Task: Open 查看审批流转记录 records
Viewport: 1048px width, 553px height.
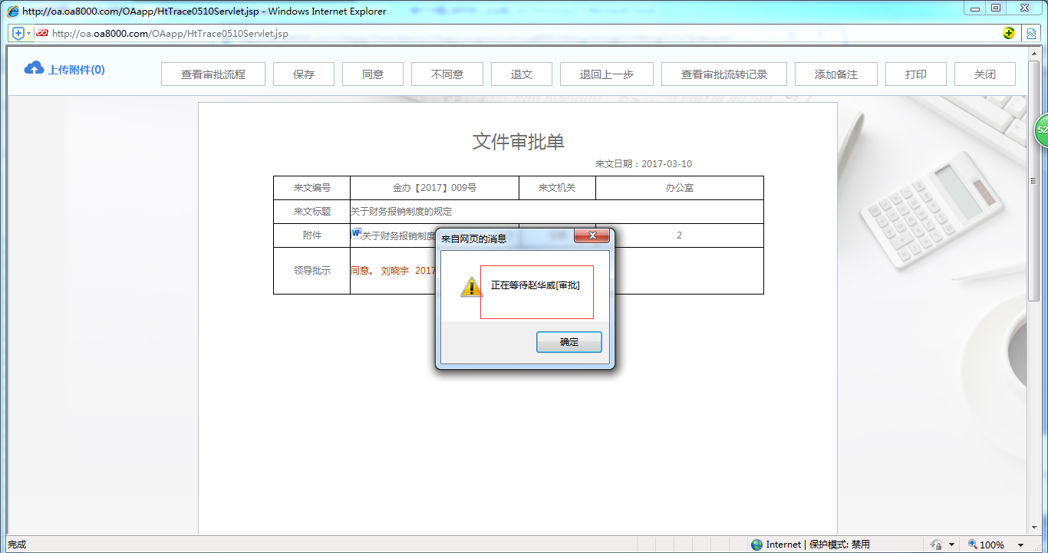Action: (x=724, y=74)
